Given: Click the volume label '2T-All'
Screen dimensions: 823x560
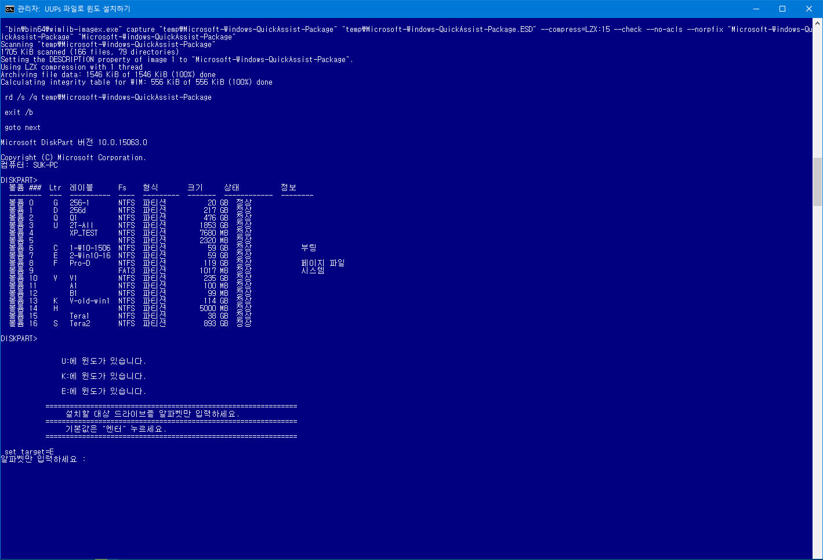Looking at the screenshot, I should (x=81, y=225).
